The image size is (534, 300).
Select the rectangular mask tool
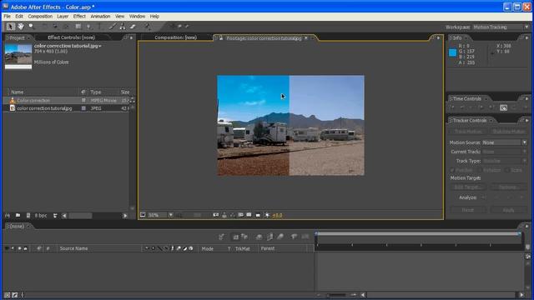coord(78,27)
